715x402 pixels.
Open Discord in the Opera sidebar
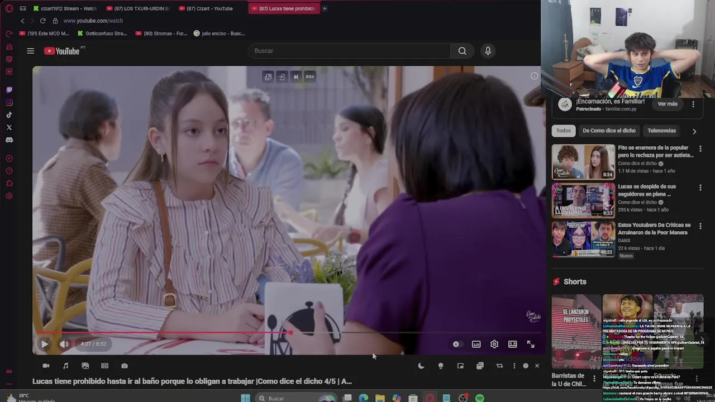coord(9,140)
